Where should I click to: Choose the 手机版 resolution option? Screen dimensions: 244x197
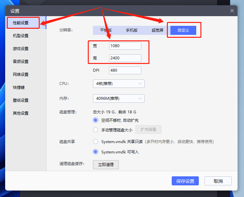[x=132, y=30]
